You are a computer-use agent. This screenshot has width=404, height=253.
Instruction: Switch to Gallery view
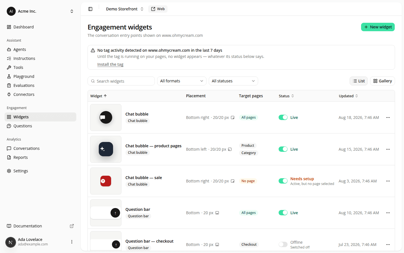[382, 81]
